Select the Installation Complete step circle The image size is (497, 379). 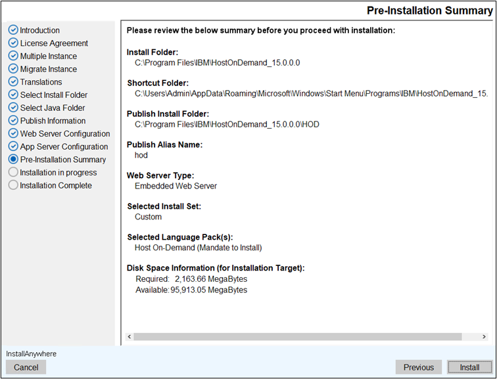(13, 186)
